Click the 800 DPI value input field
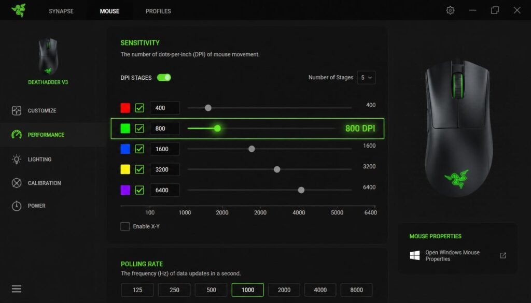Screen dimensions: 531x303 [x=164, y=128]
